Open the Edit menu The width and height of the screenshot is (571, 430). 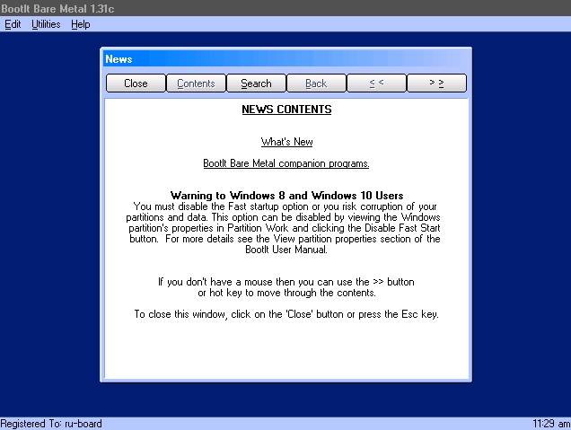[x=13, y=24]
